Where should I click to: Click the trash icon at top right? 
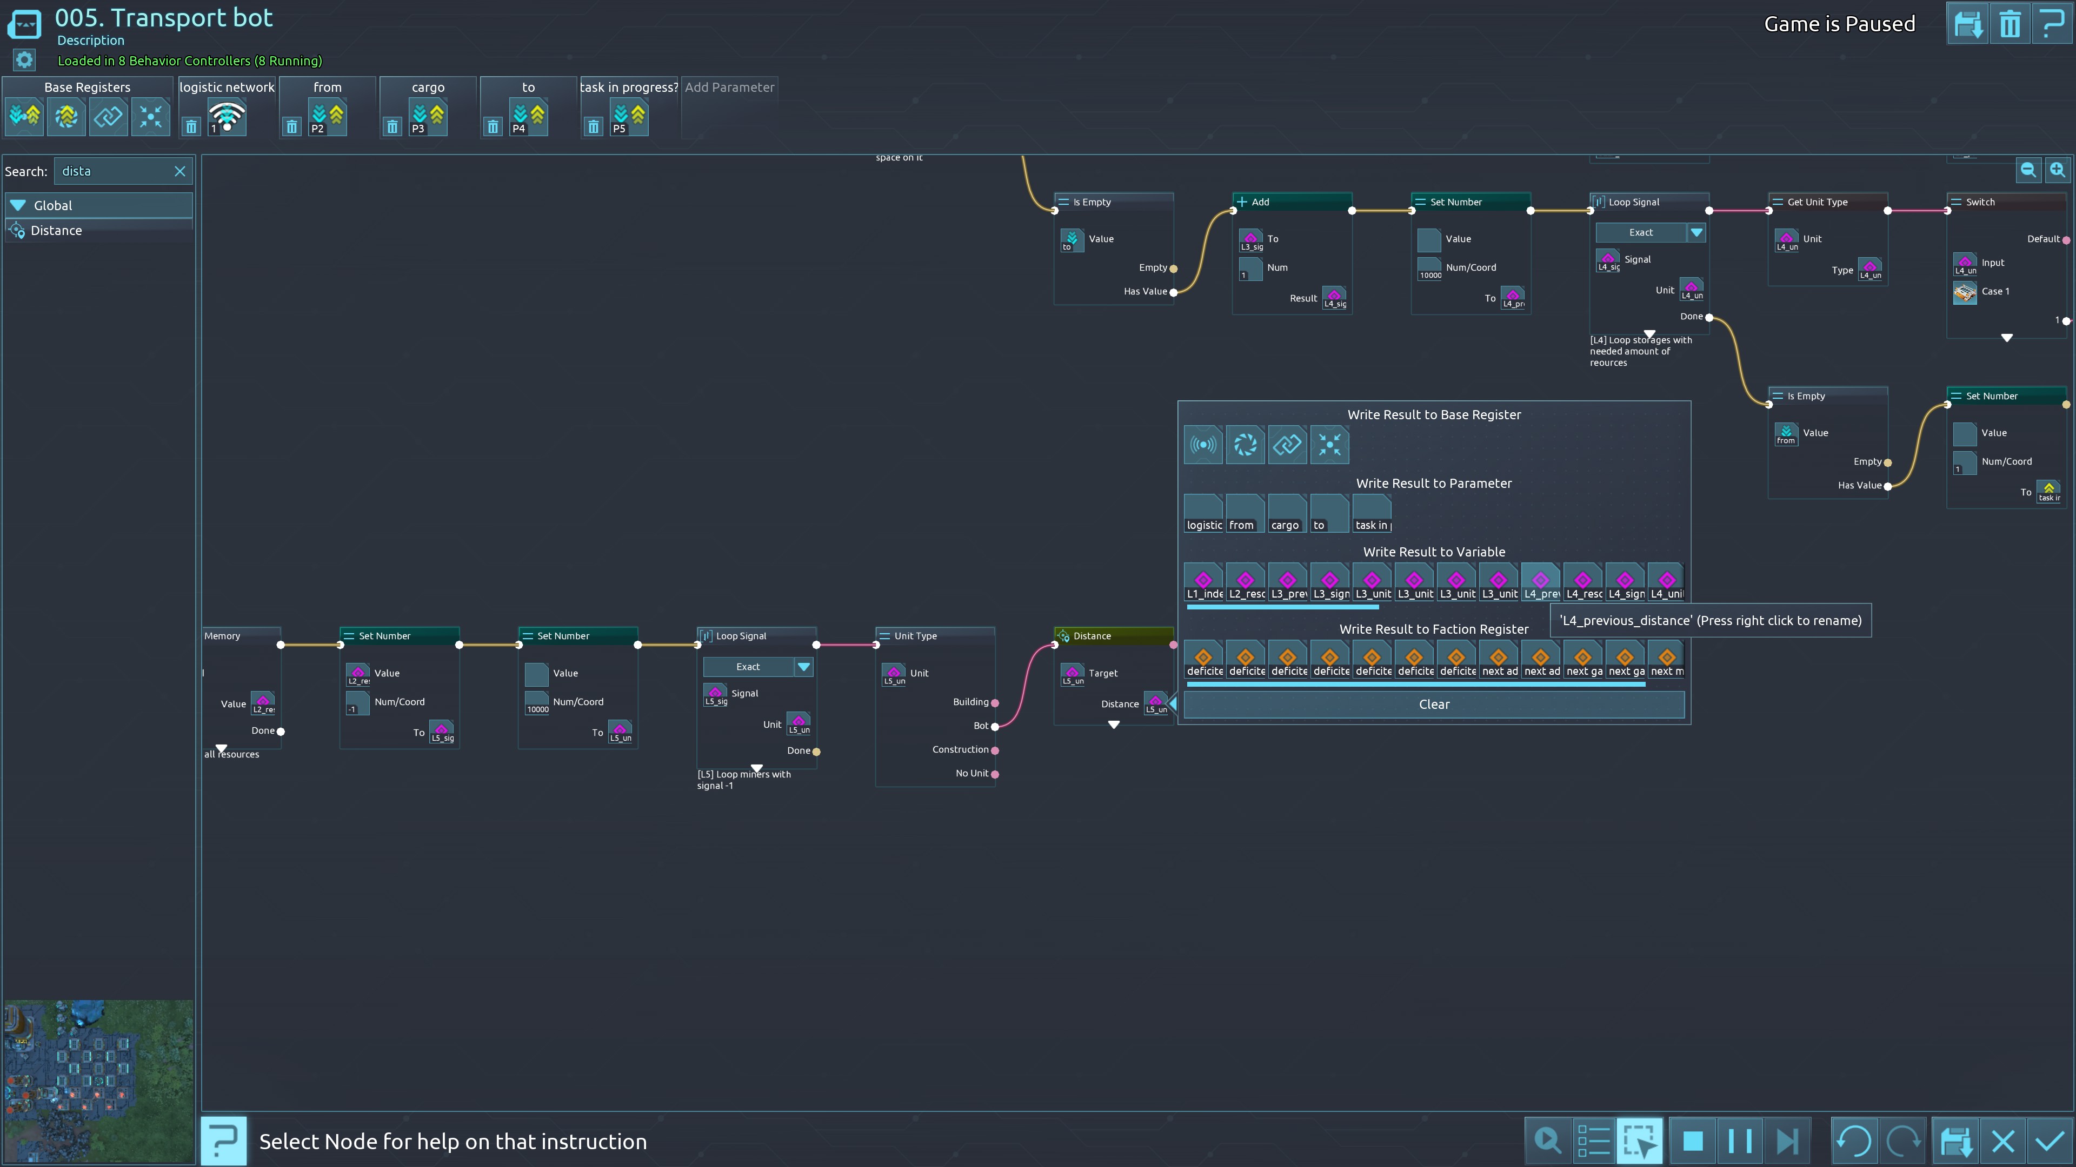click(x=2010, y=24)
